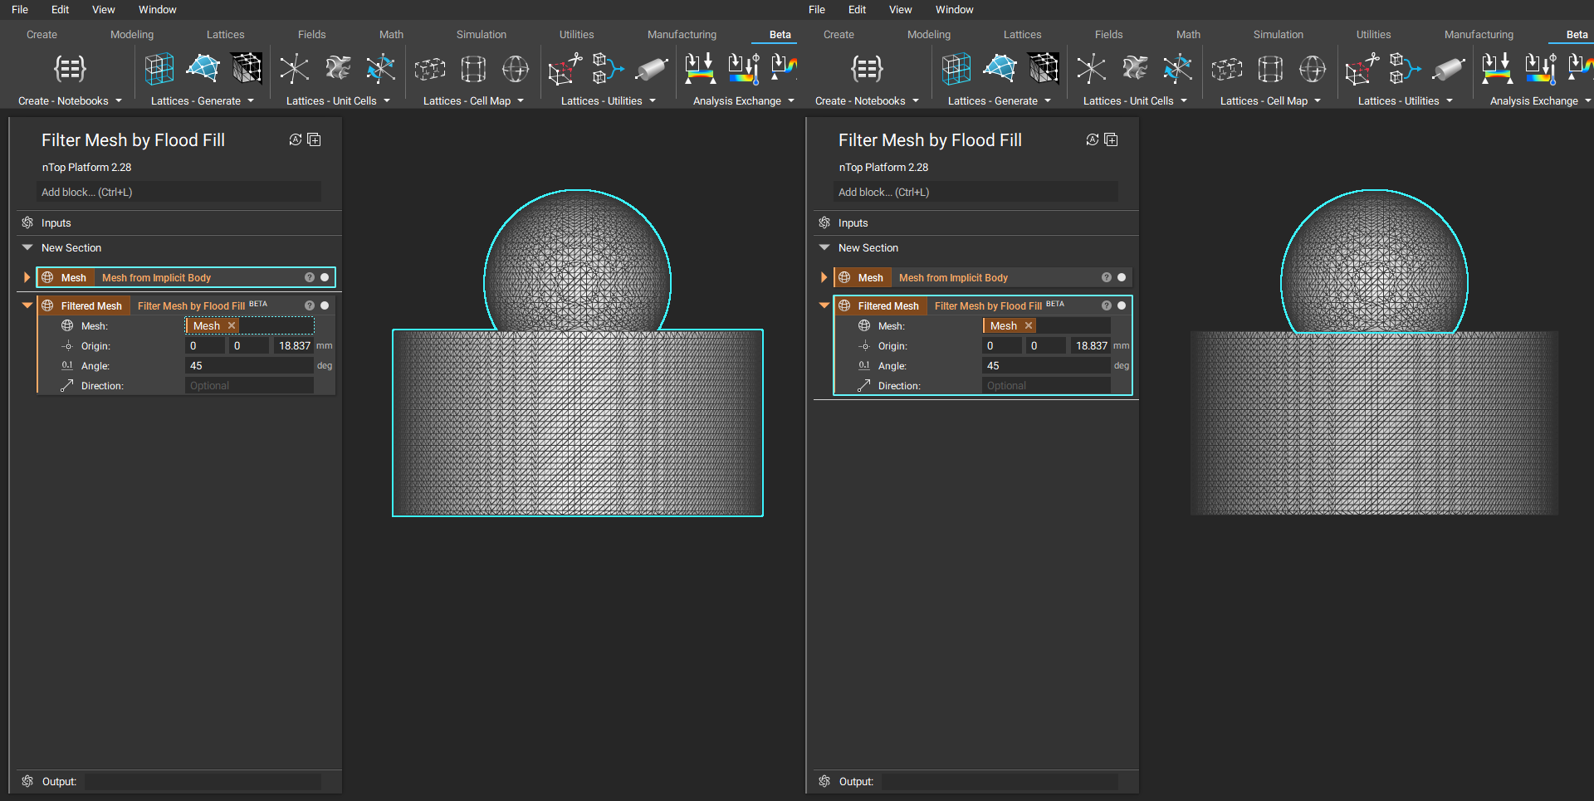1594x801 pixels.
Task: Switch to Simulation tab in right window
Action: (1279, 35)
